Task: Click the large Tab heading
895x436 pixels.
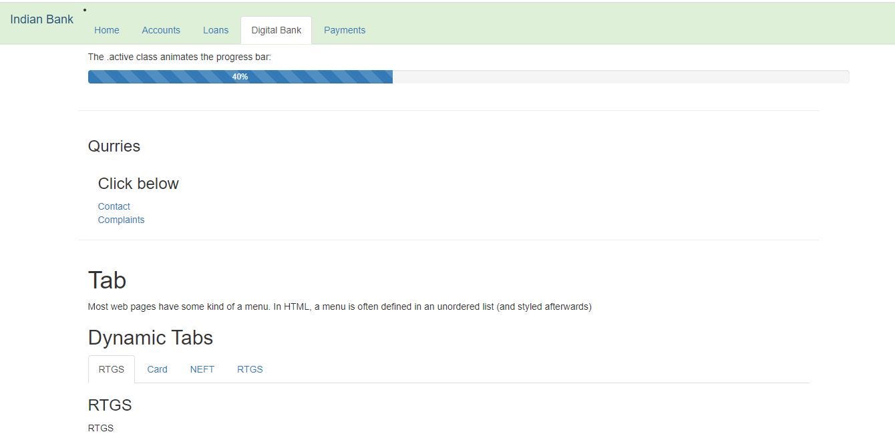Action: [107, 280]
